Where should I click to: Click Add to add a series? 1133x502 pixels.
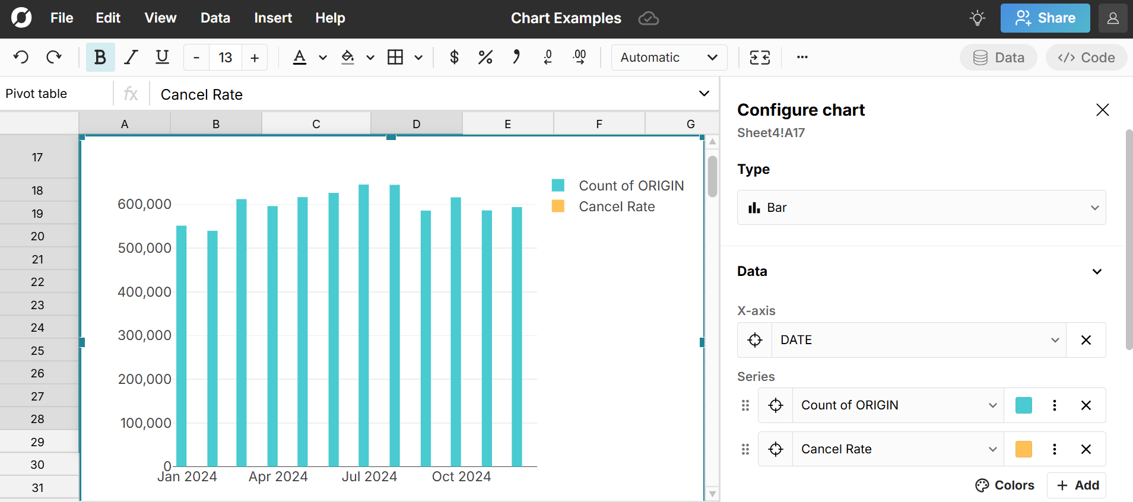(1077, 485)
